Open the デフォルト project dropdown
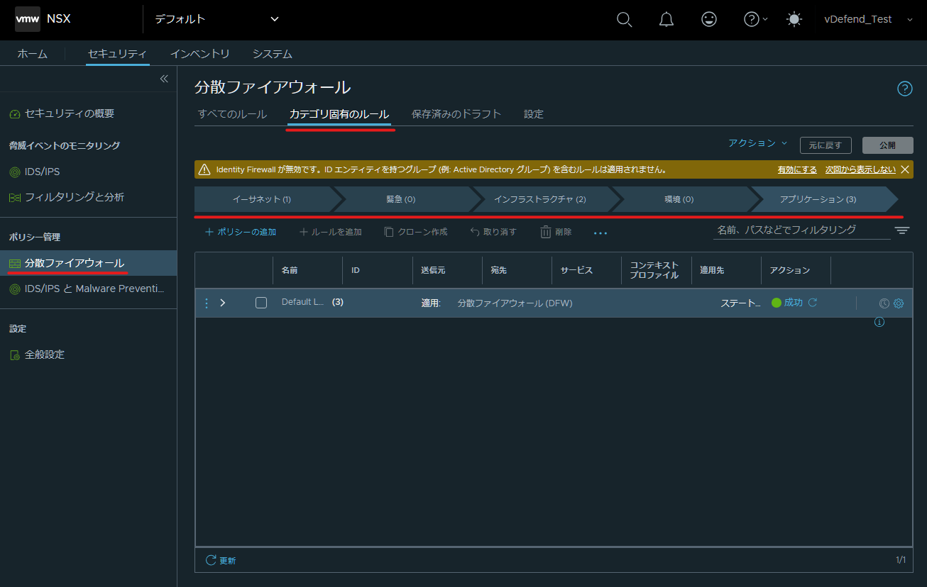The image size is (927, 587). (216, 19)
